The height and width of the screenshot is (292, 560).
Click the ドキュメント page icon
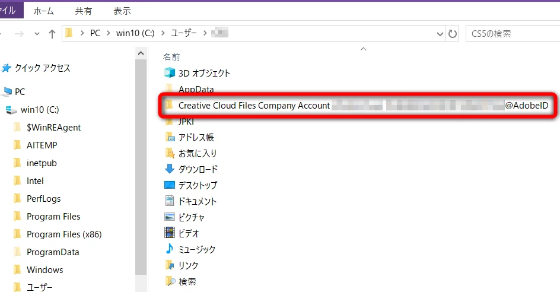point(170,201)
